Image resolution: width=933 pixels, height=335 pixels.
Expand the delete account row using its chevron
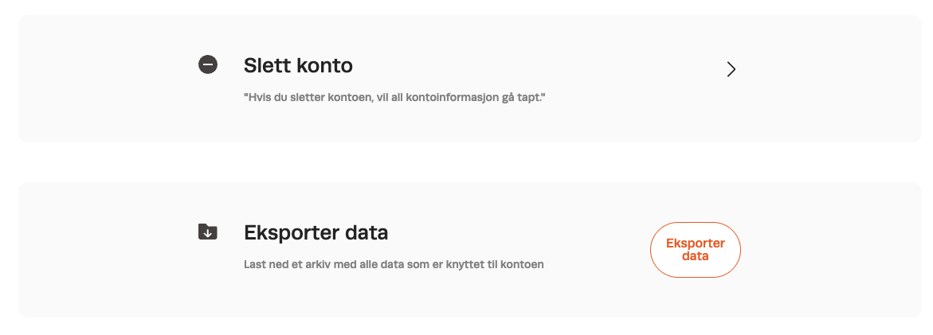pos(731,69)
